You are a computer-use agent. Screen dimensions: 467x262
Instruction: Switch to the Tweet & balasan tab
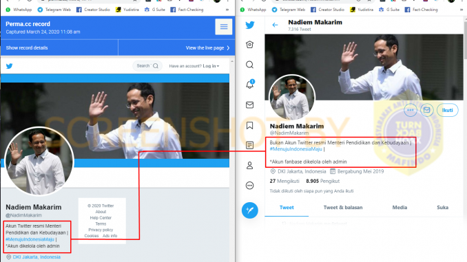coord(343,208)
